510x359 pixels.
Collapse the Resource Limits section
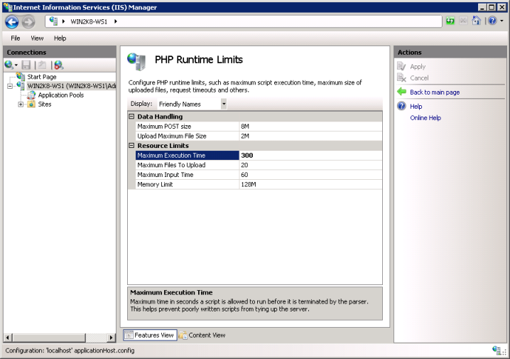pos(131,146)
